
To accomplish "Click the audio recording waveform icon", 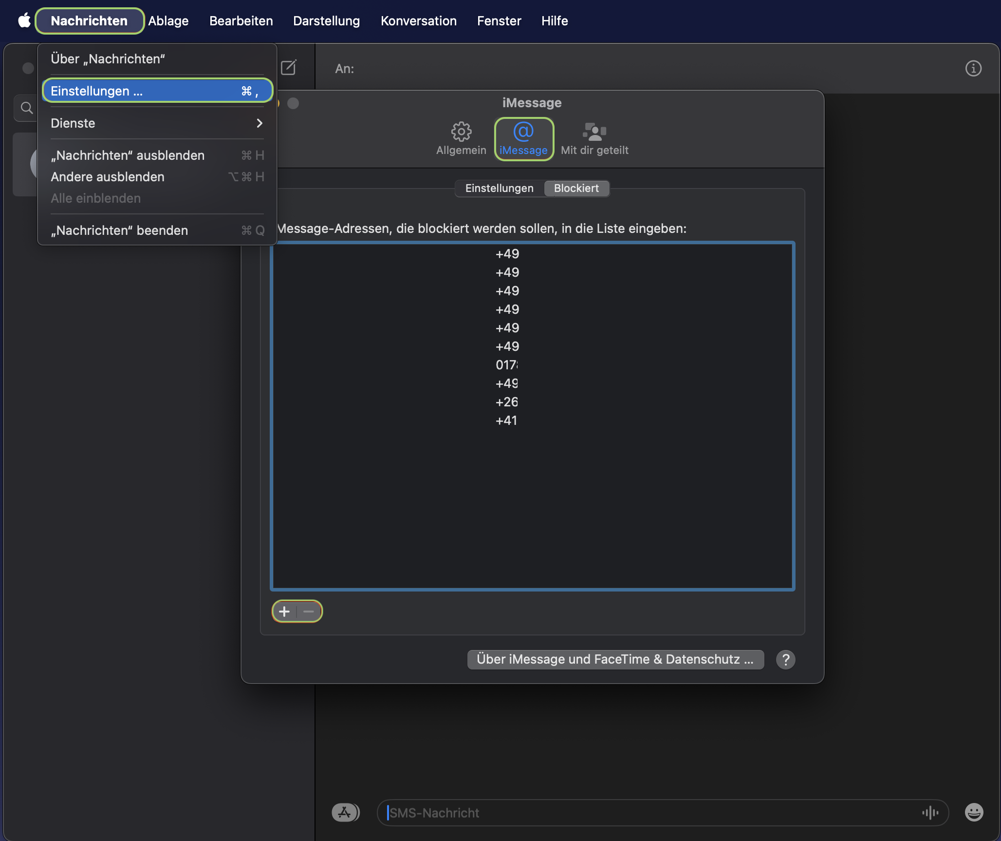I will [x=929, y=812].
